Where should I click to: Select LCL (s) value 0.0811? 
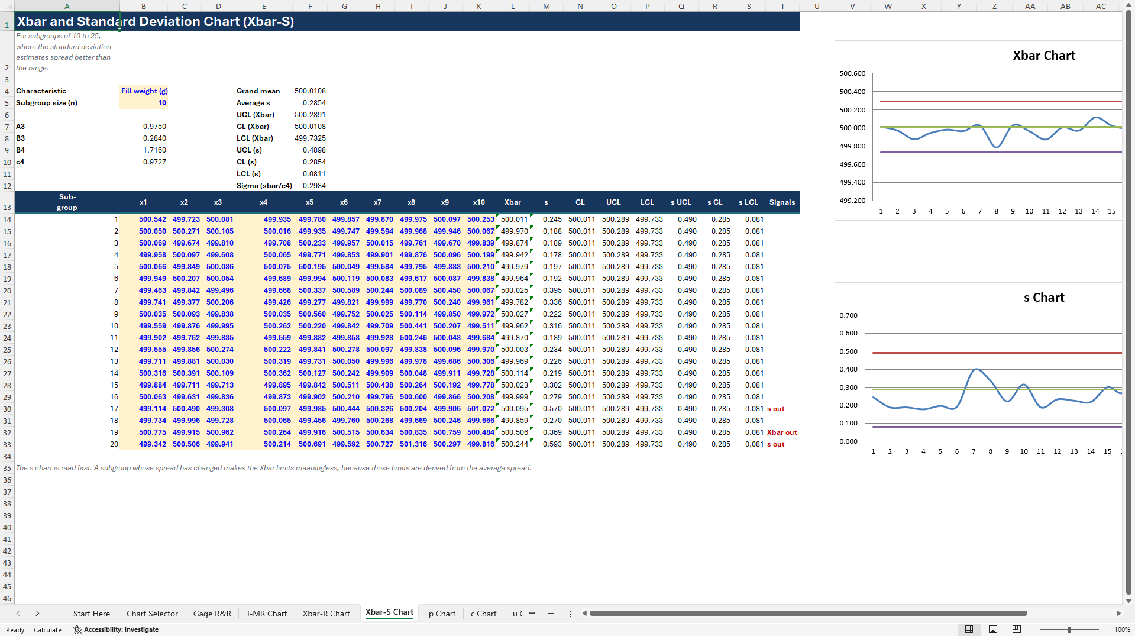coord(310,173)
